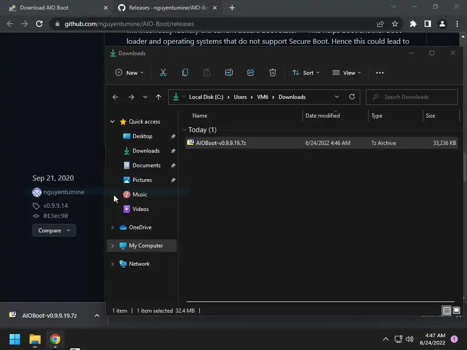The image size is (467, 350).
Task: Open the New menu dropdown
Action: 129,72
